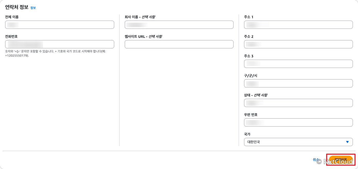This screenshot has height=169, width=358.
Task: Click the orange 업데이트 button
Action: pyautogui.click(x=340, y=160)
